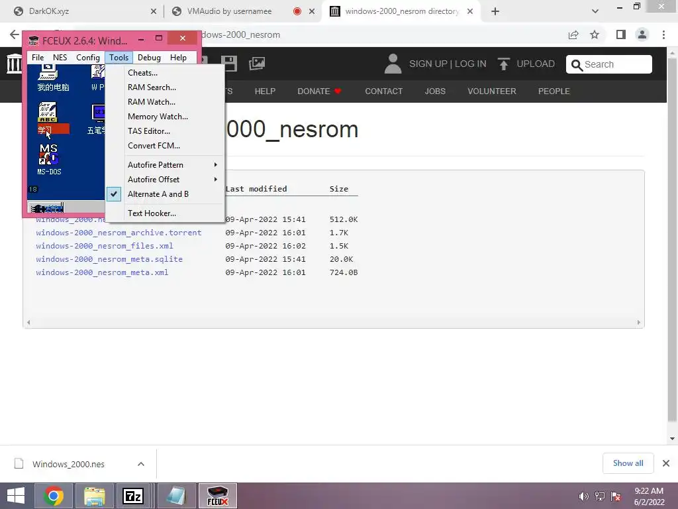
Task: Open the DONATE link
Action: 319,91
